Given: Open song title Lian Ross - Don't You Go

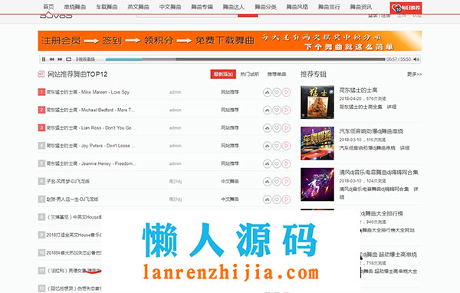Looking at the screenshot, I should [91, 128].
